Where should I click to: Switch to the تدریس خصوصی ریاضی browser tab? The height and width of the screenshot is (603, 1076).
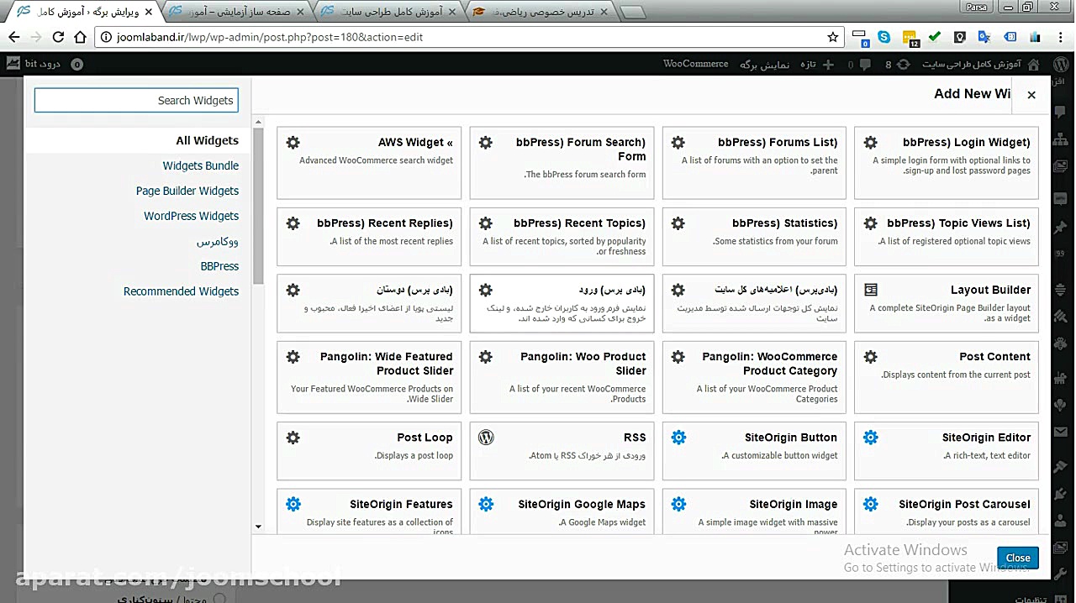[542, 12]
